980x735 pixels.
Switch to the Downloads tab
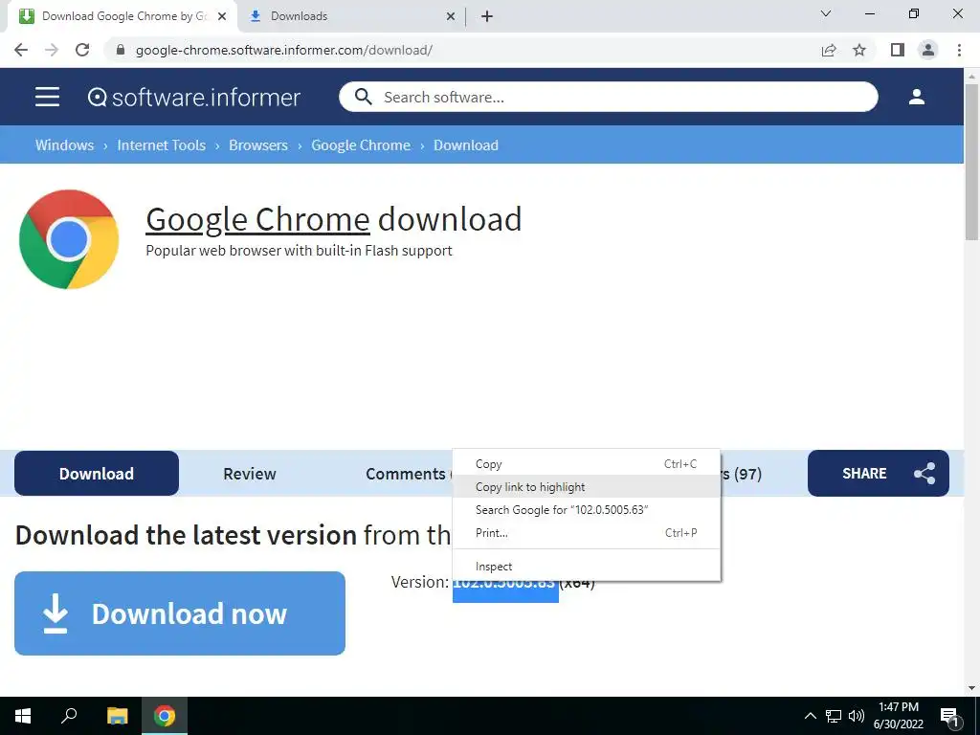point(350,16)
